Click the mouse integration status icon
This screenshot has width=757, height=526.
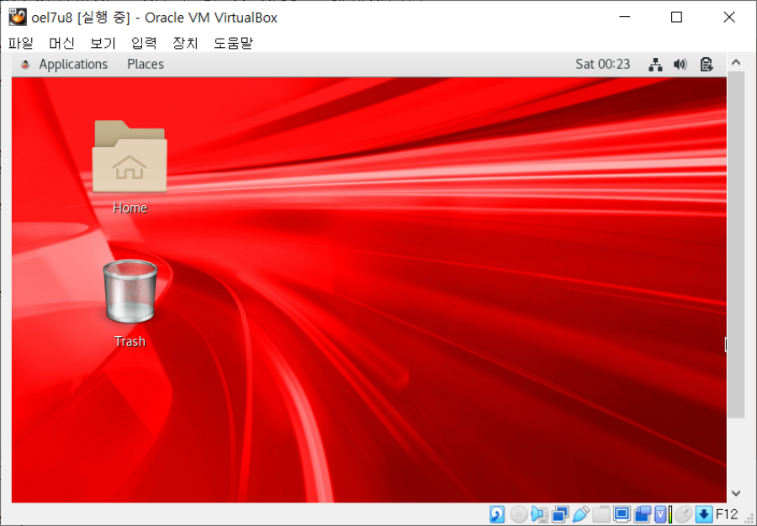point(683,514)
